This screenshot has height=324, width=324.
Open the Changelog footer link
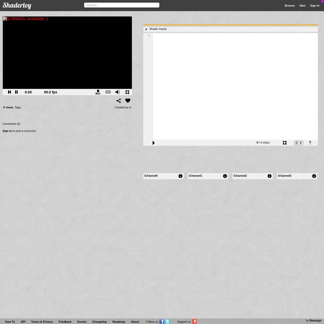[x=99, y=322]
